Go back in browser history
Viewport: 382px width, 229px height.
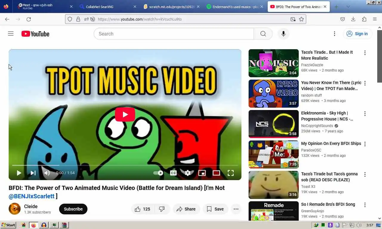point(7,19)
